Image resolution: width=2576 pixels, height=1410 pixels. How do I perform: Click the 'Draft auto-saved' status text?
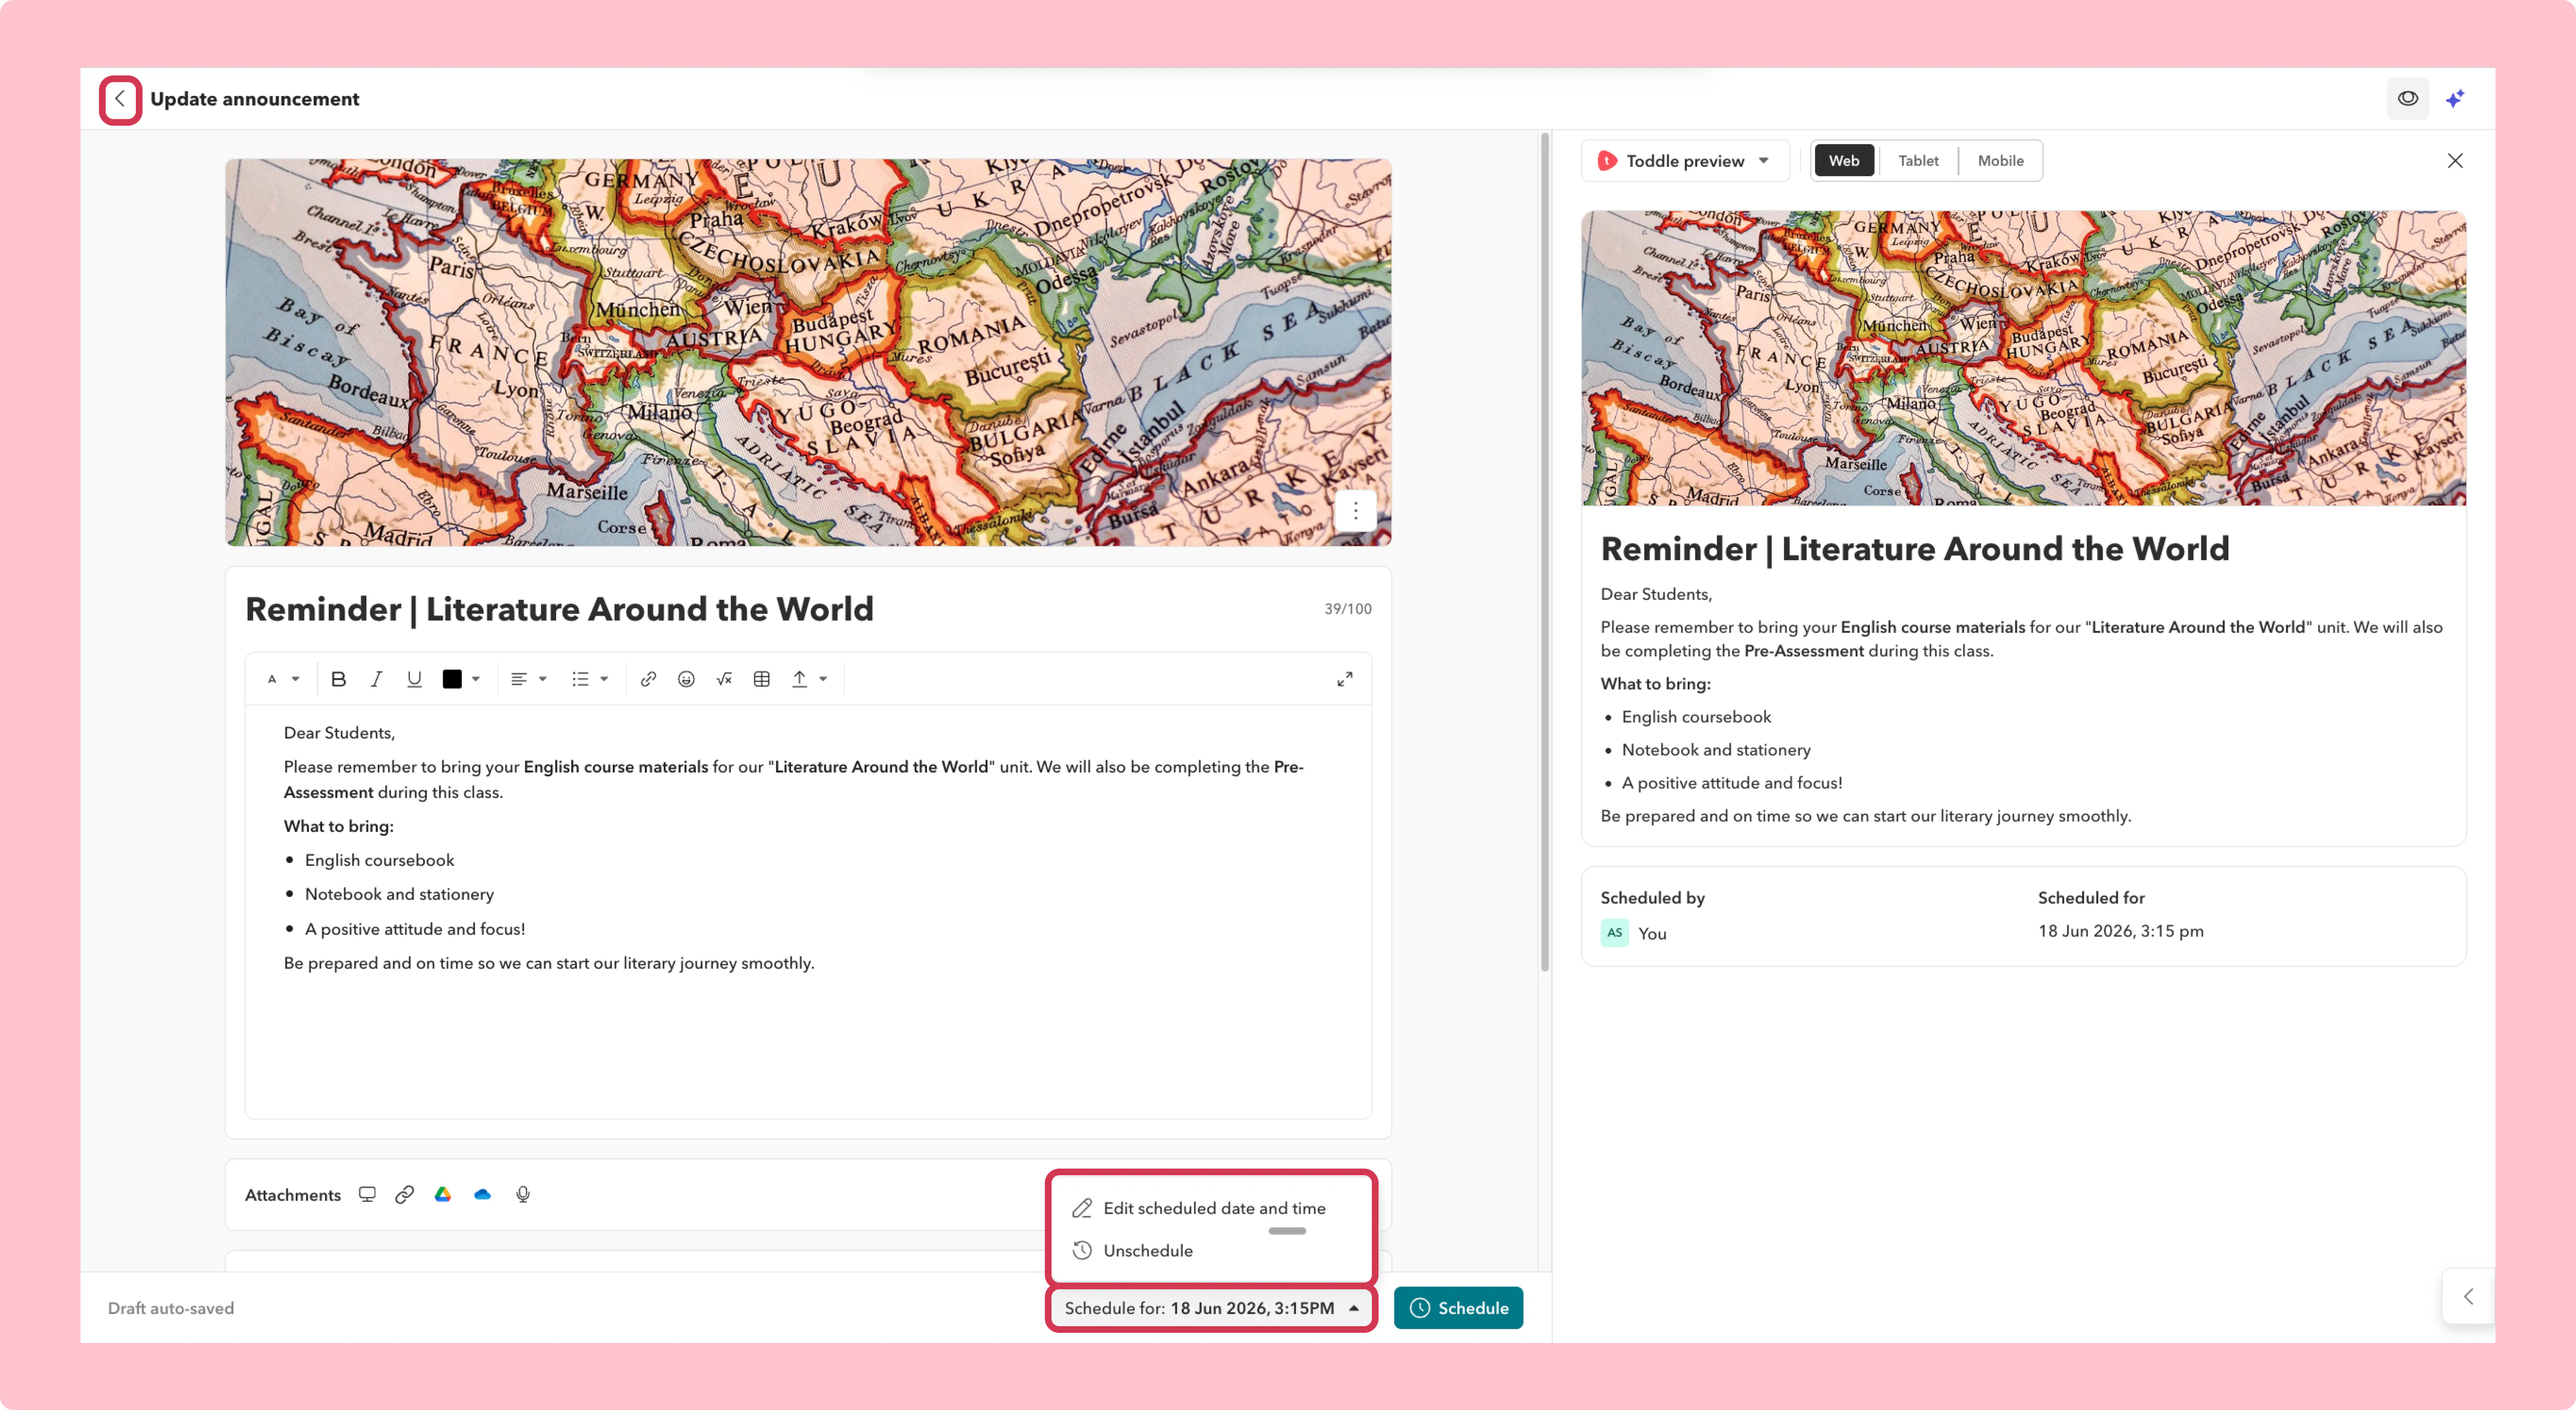pos(171,1308)
